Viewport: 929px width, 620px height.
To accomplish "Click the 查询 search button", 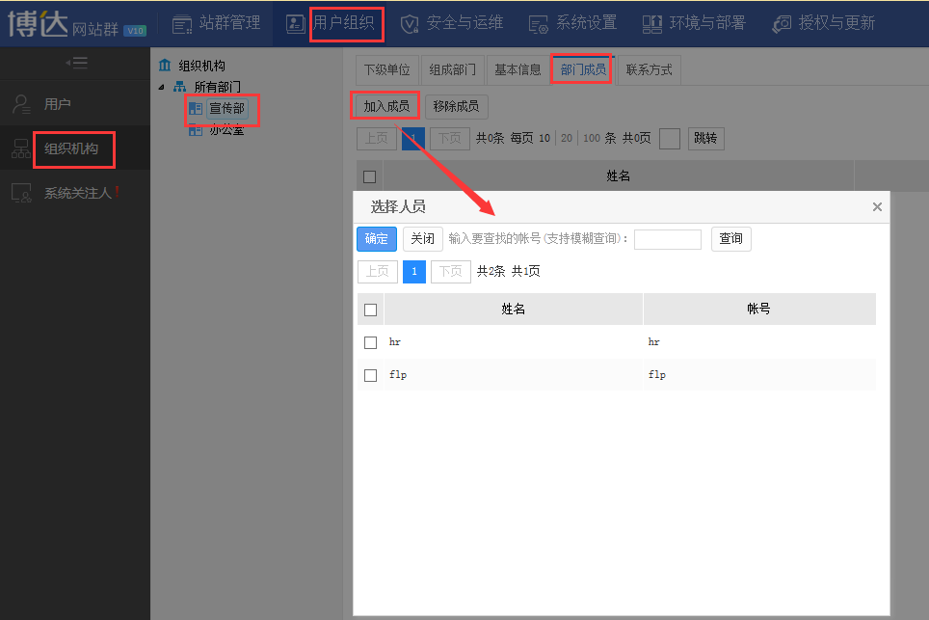I will pos(730,239).
